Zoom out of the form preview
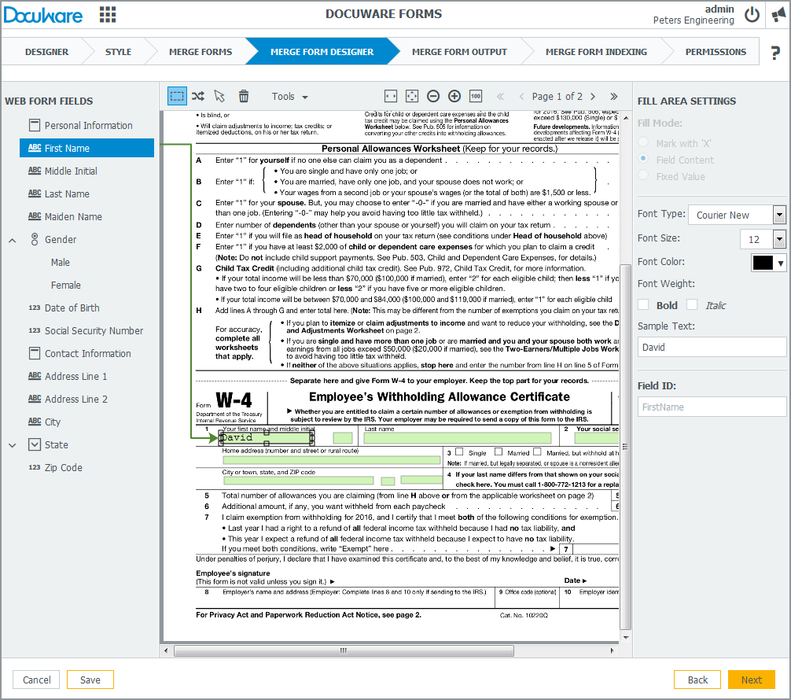This screenshot has width=791, height=700. click(433, 95)
